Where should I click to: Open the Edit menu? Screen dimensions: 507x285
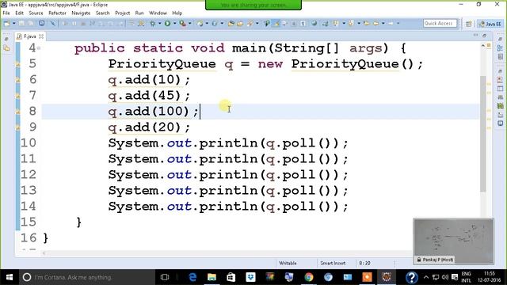pos(19,13)
